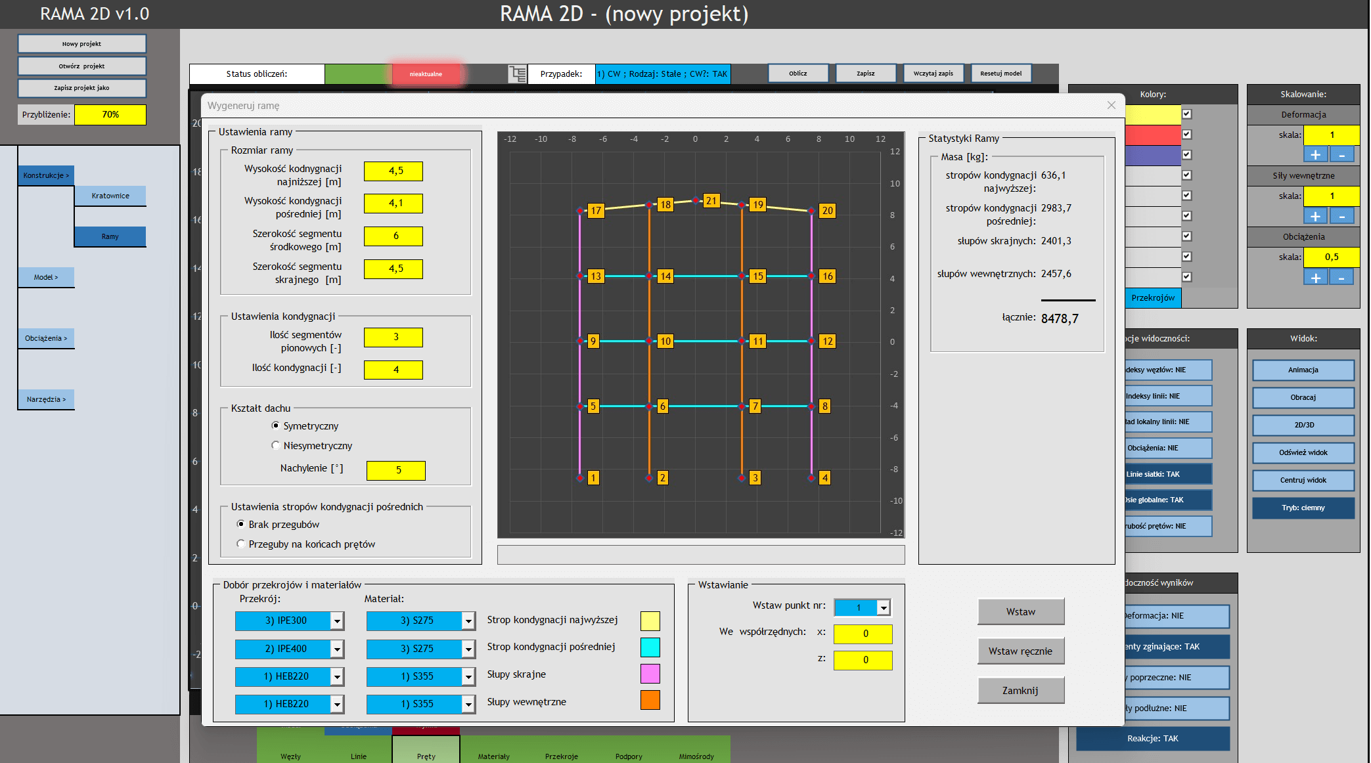Click the Wstaw button
This screenshot has height=763, width=1371.
coord(1020,611)
